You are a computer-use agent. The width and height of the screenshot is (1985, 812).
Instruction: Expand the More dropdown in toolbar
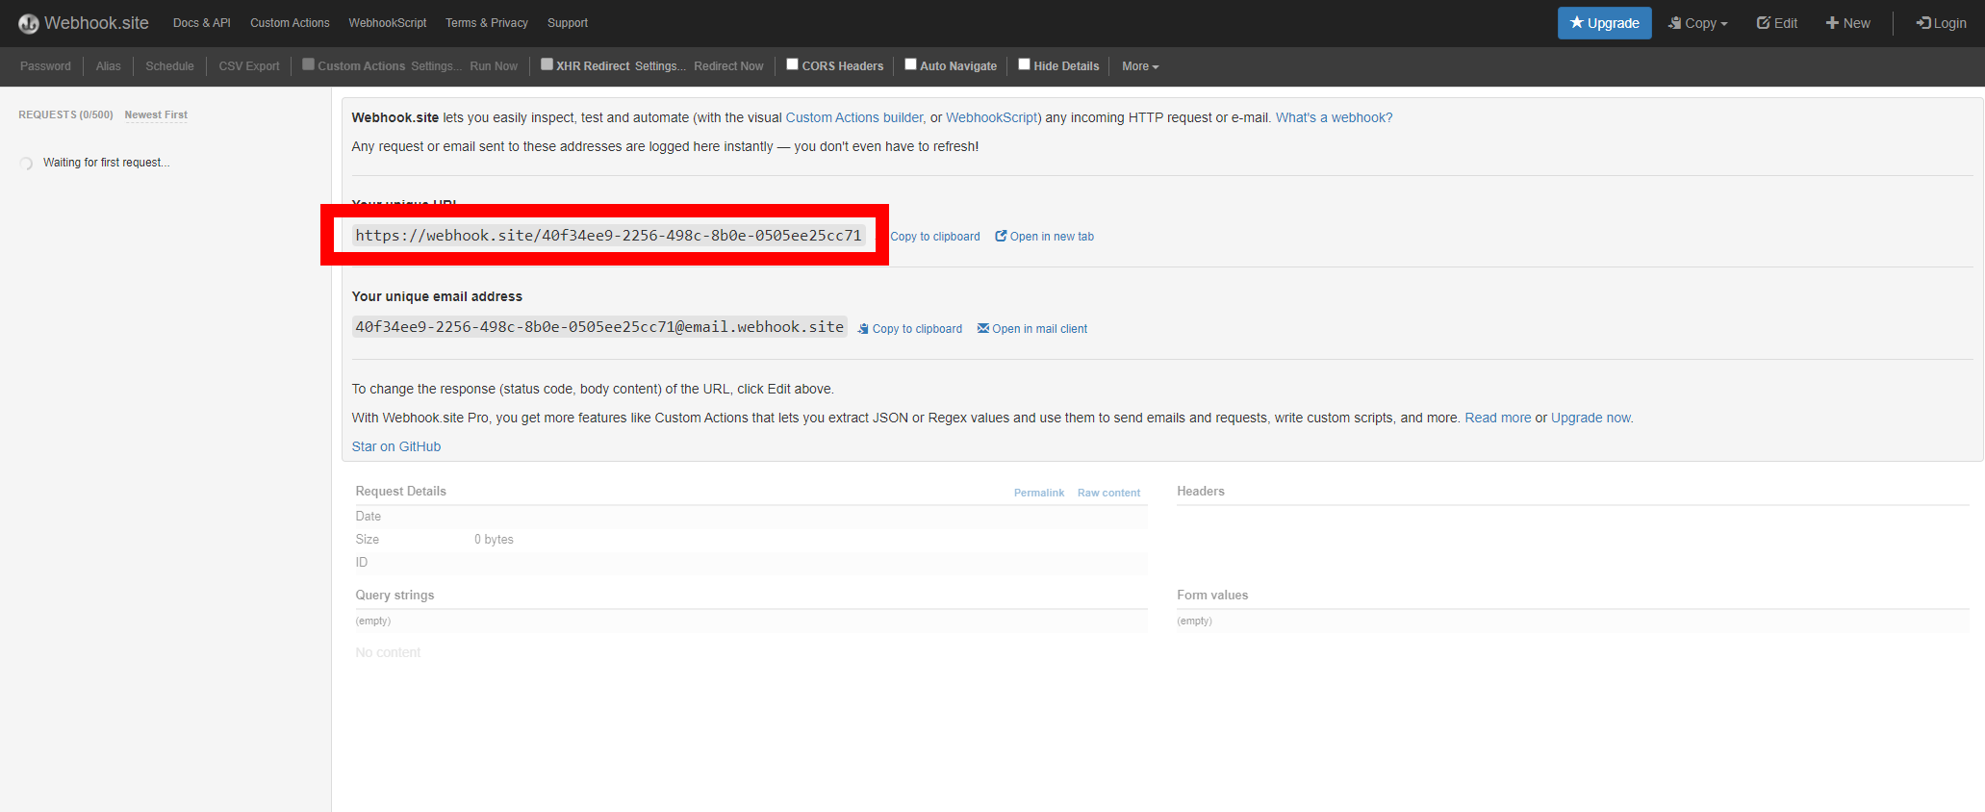click(x=1140, y=66)
